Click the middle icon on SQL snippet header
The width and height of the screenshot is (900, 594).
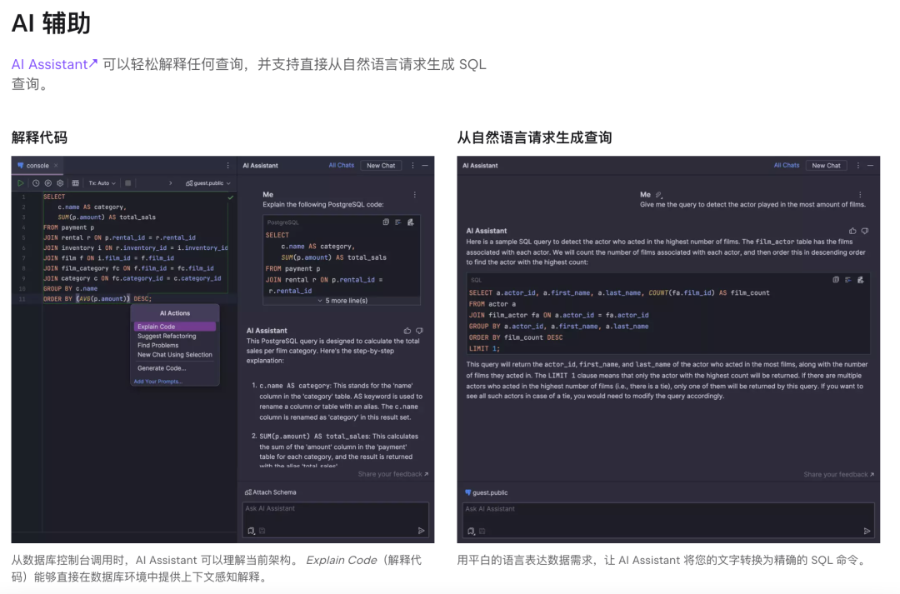point(847,280)
